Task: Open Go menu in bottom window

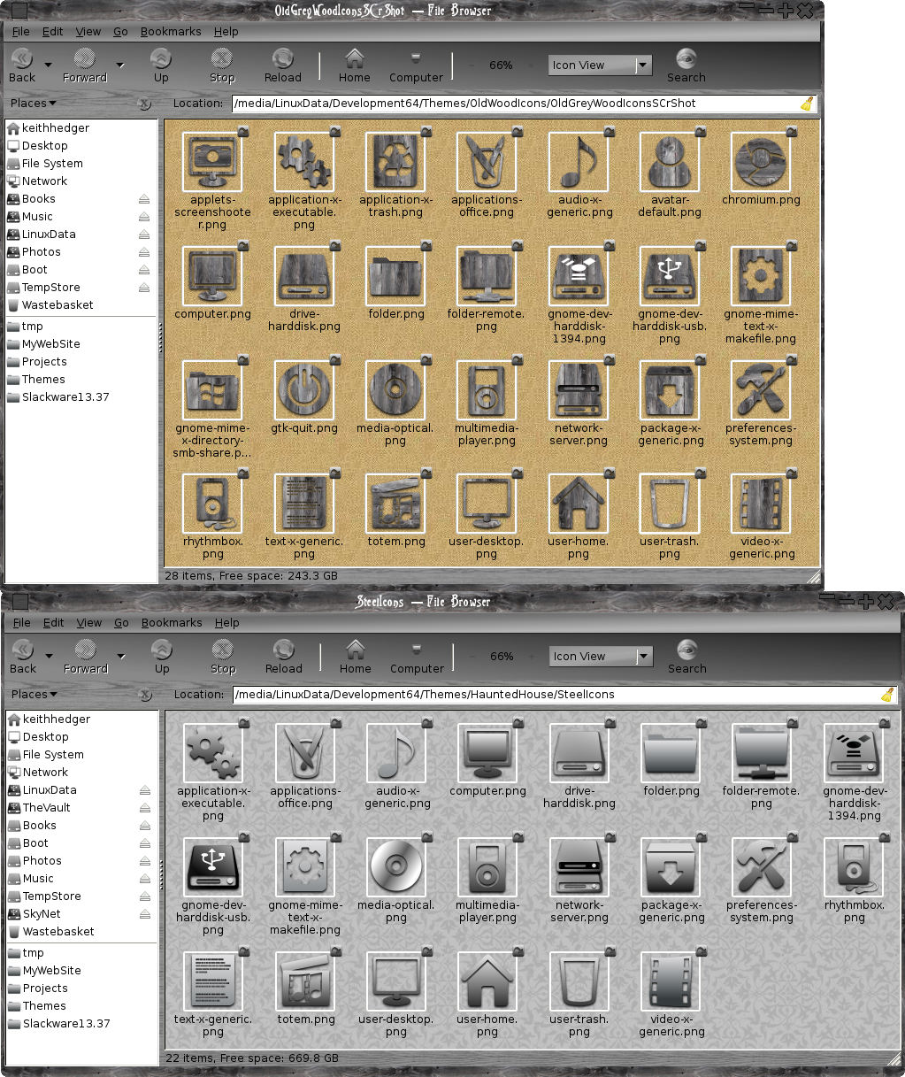Action: 121,622
